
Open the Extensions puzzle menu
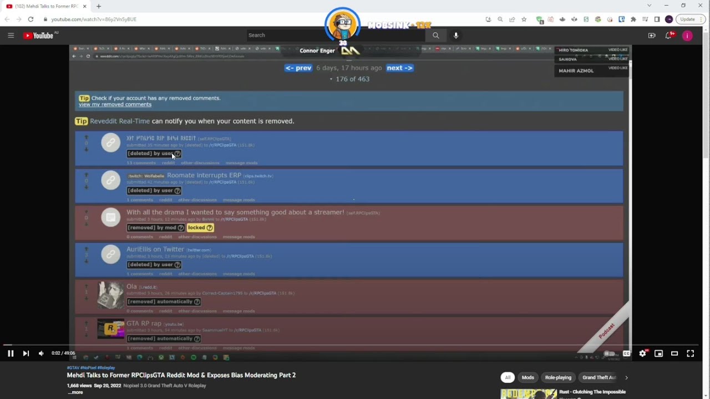click(633, 19)
